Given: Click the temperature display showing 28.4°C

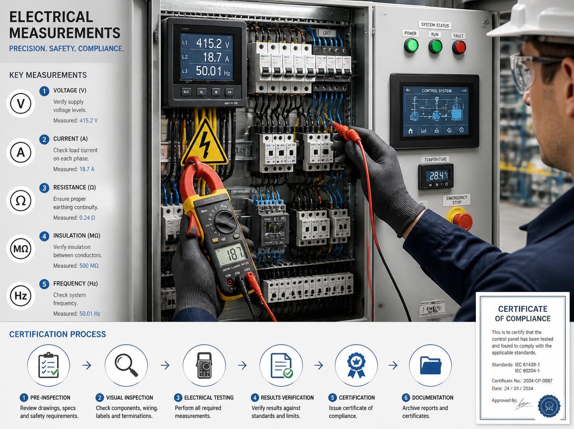Looking at the screenshot, I should coord(439,176).
